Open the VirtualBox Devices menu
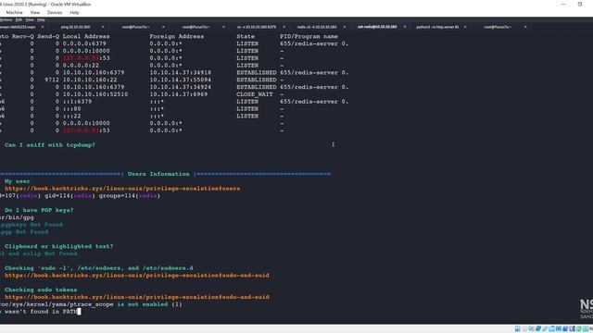Viewport: 593px width, 333px height. 55,12
